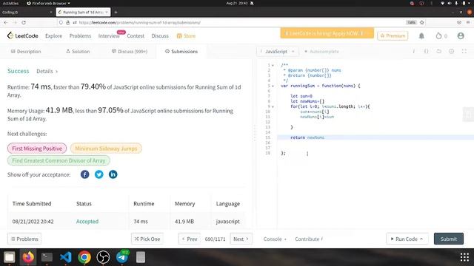Open Telegram from dock
Image resolution: width=474 pixels, height=266 pixels.
tap(121, 257)
